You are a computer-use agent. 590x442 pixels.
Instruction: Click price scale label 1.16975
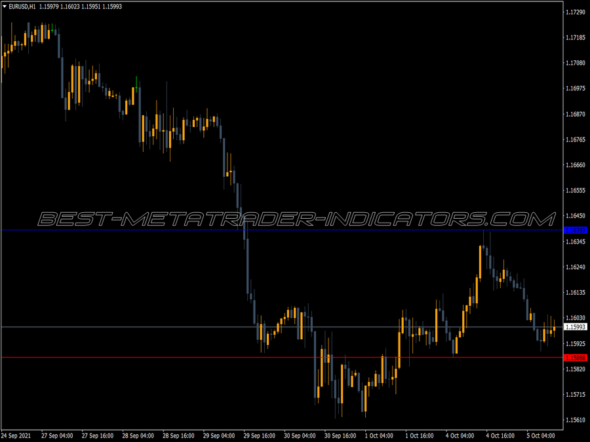576,88
